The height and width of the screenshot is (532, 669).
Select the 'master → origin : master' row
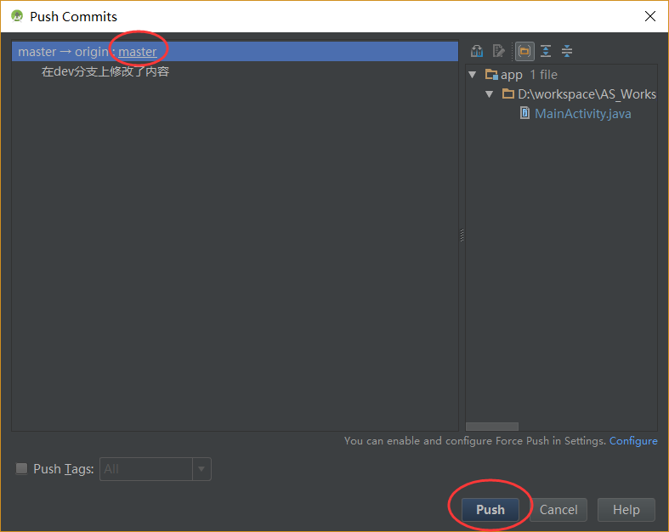click(x=235, y=52)
